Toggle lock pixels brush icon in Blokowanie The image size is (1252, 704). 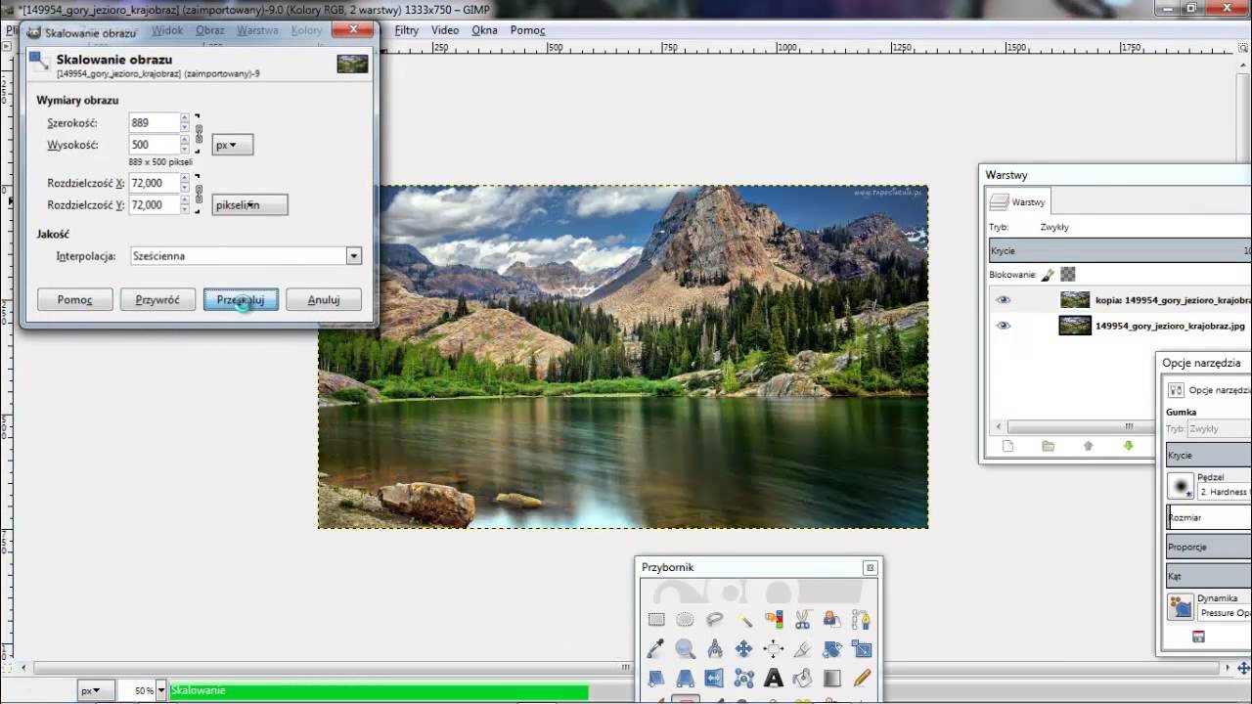(x=1048, y=275)
